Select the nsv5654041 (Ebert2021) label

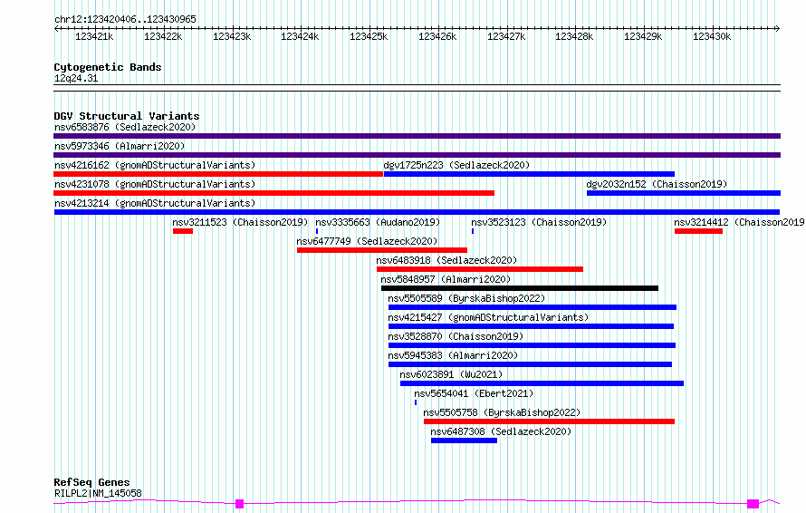click(474, 393)
